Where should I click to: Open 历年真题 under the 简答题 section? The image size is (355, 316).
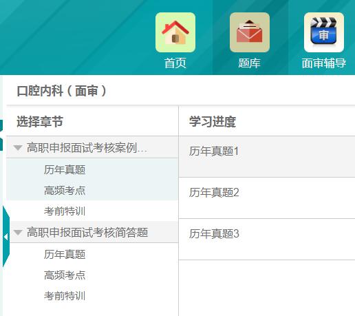[x=65, y=254]
